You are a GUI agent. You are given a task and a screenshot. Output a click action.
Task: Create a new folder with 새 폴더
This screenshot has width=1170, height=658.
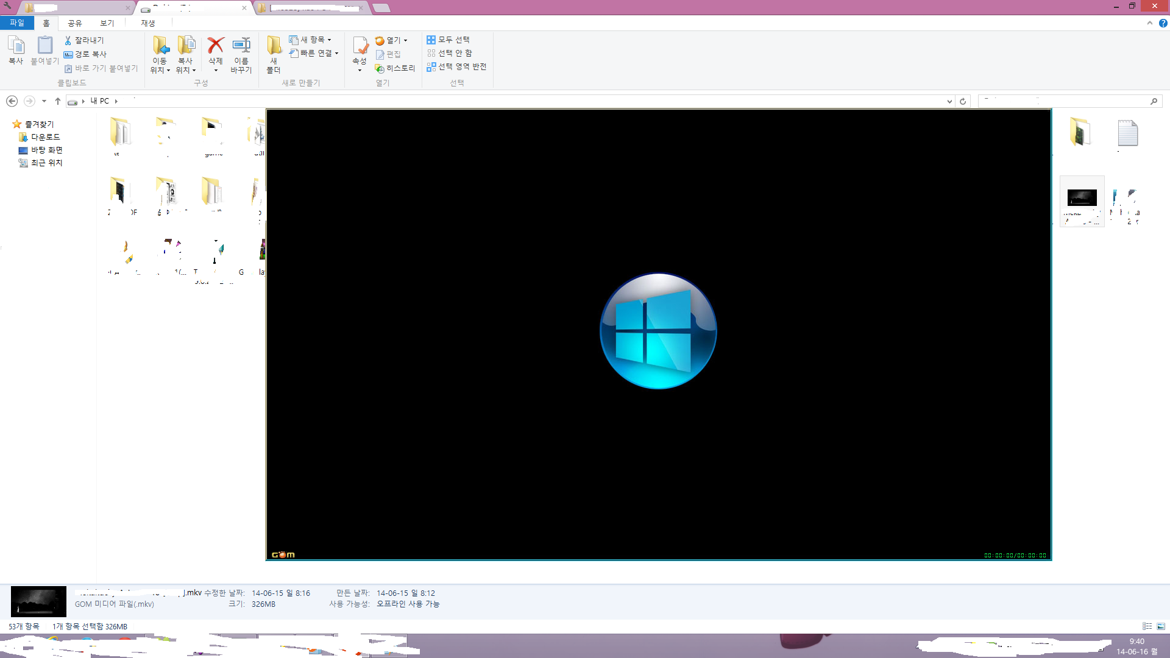274,54
